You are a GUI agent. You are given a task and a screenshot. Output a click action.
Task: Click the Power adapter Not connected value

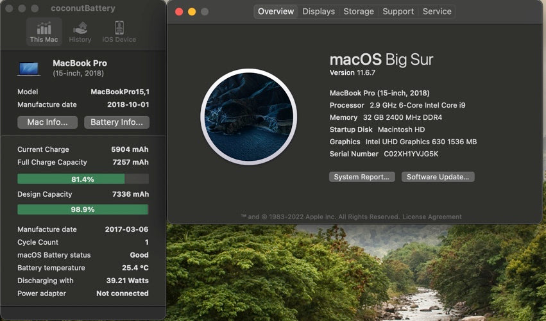(x=123, y=293)
